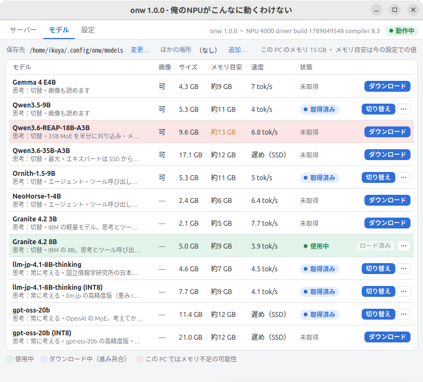Click the 追加... link for other locations
The width and height of the screenshot is (423, 382).
[238, 50]
